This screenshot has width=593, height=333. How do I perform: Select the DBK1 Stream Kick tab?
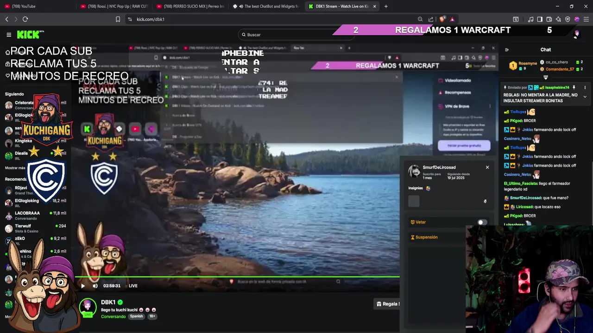(x=342, y=6)
